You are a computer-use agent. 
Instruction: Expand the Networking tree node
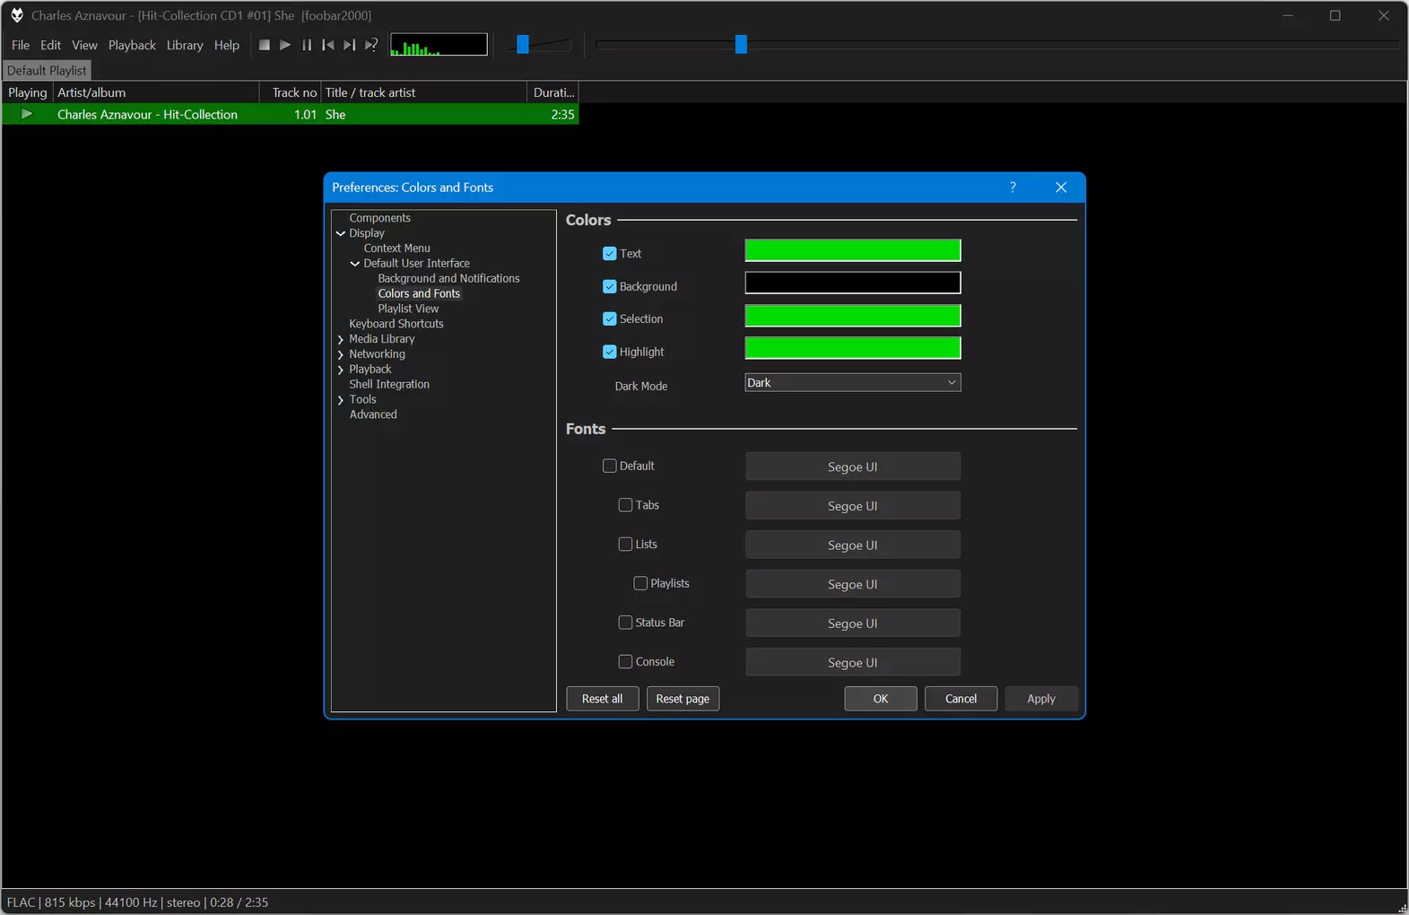[x=341, y=354]
